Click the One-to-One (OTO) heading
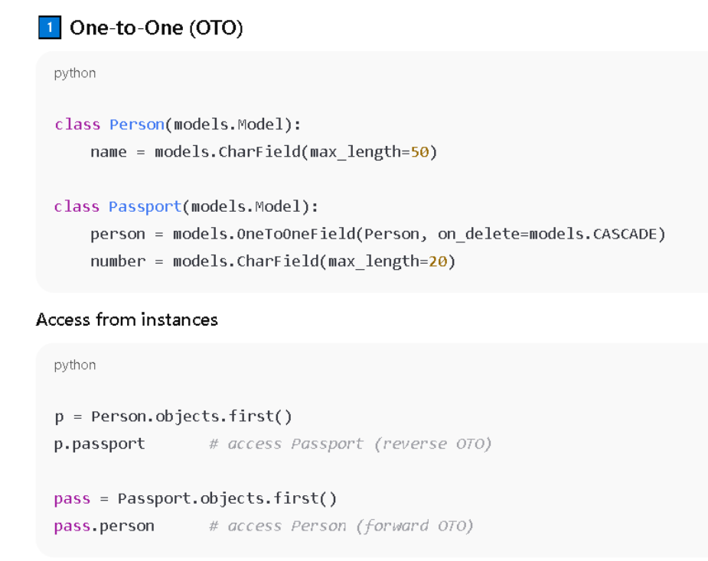This screenshot has width=708, height=561. point(156,28)
